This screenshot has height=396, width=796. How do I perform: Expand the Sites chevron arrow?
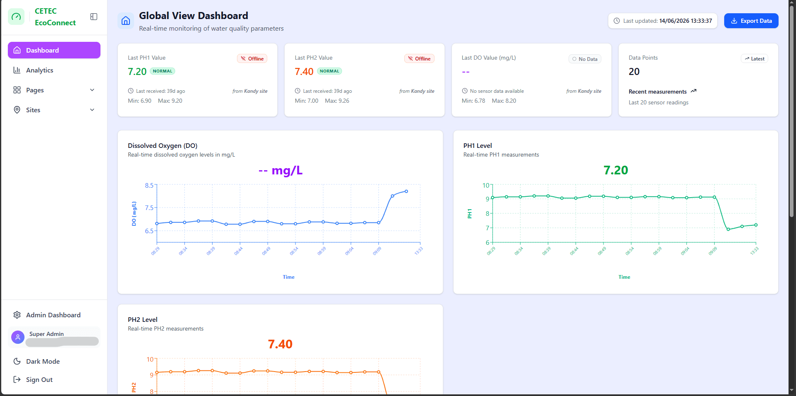92,110
